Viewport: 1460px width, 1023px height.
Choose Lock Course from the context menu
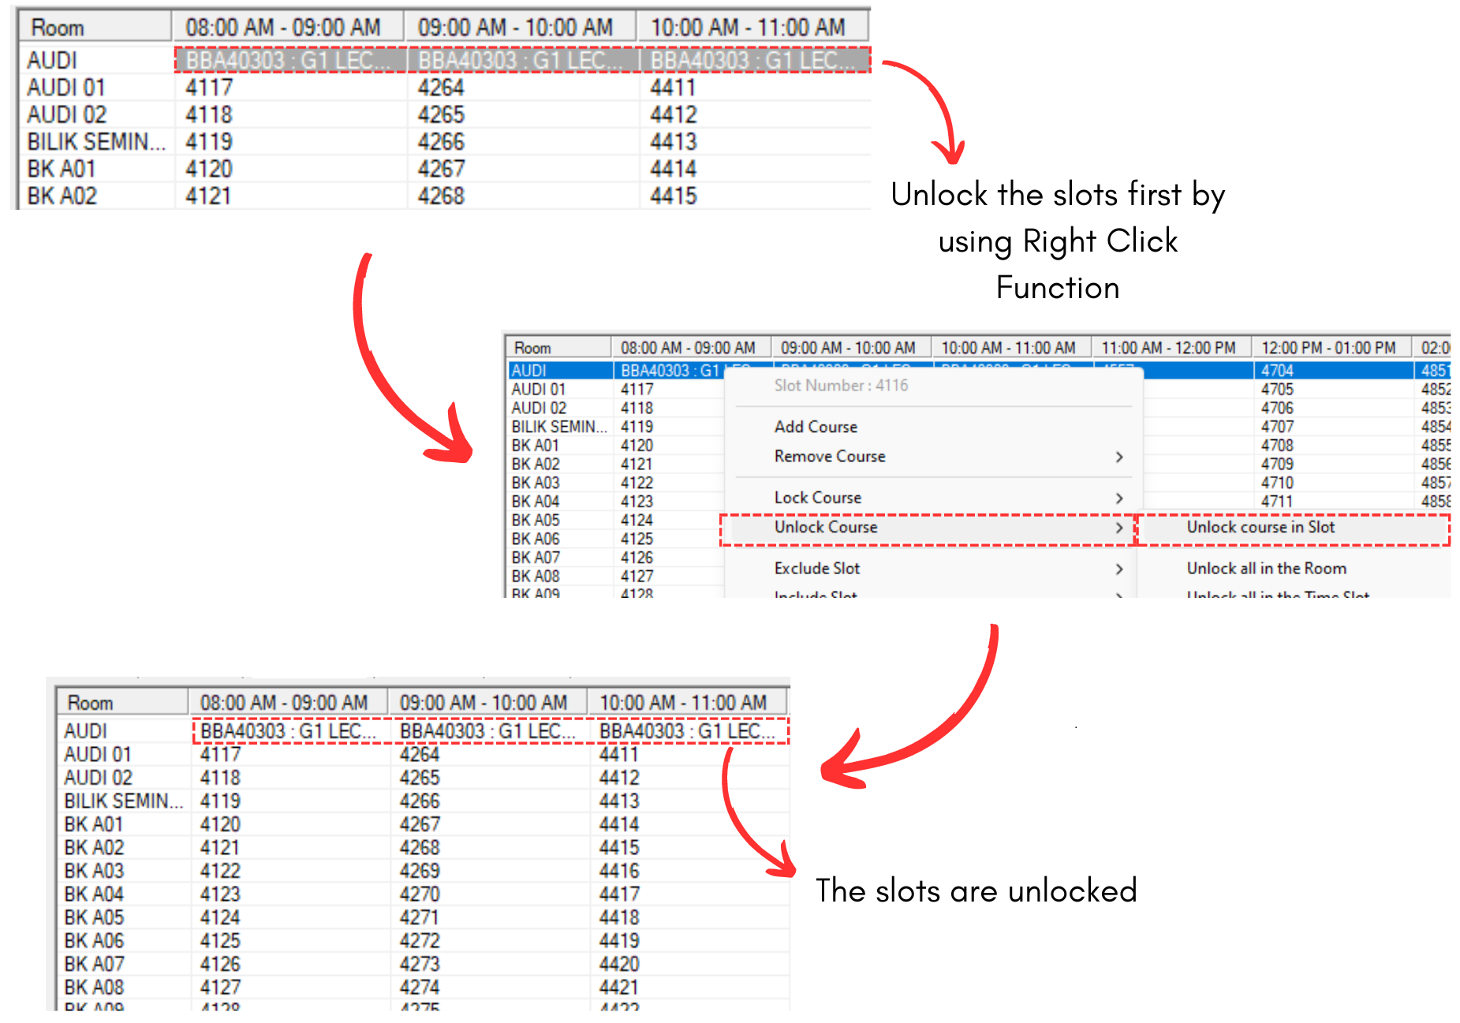817,498
